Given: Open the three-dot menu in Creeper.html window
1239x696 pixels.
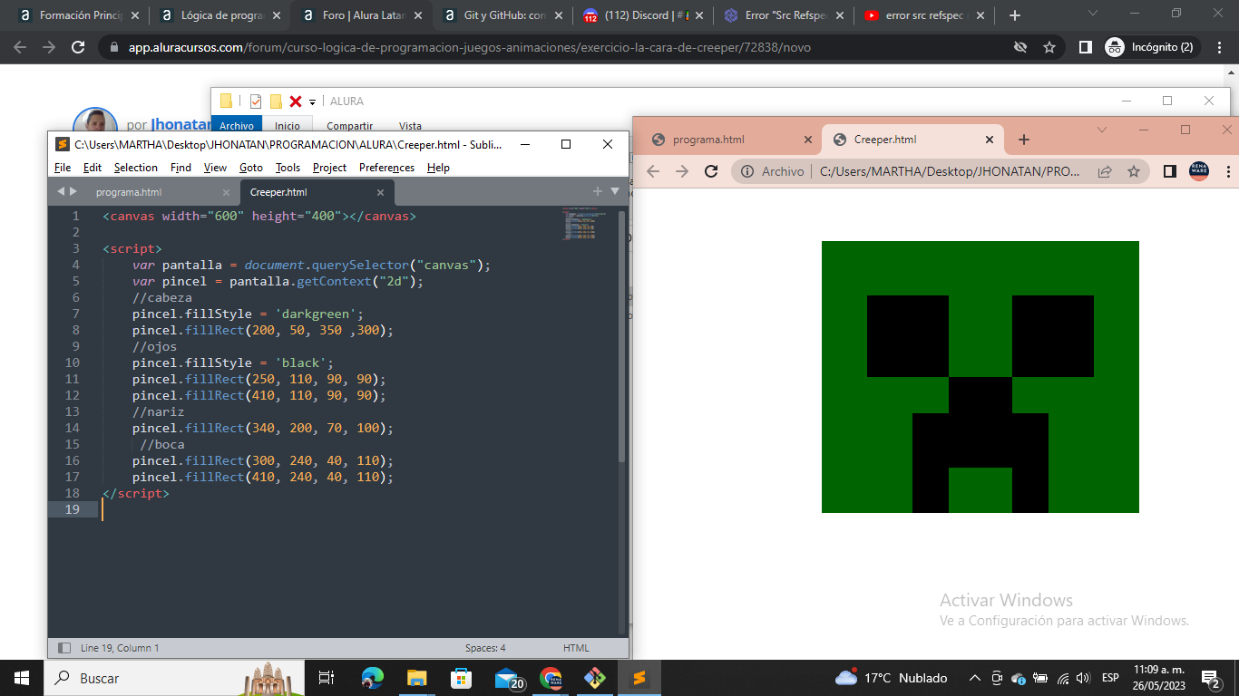Looking at the screenshot, I should [x=1228, y=171].
